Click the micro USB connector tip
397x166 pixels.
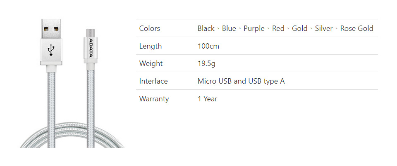(91, 33)
